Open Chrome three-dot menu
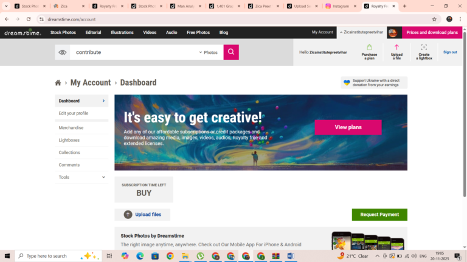Screen dimensions: 467x262 click(460, 19)
